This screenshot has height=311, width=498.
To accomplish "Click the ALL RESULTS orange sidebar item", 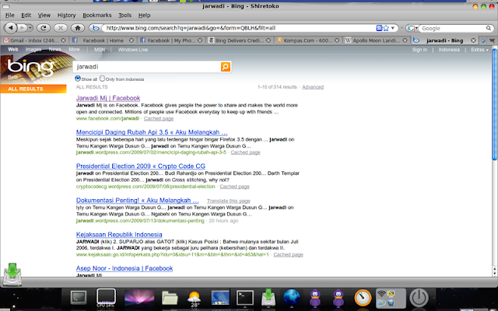I will (33, 89).
